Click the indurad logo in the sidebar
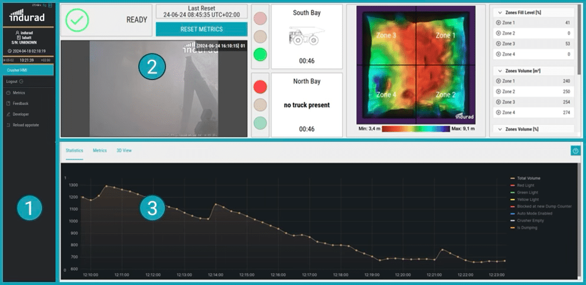 coord(27,16)
